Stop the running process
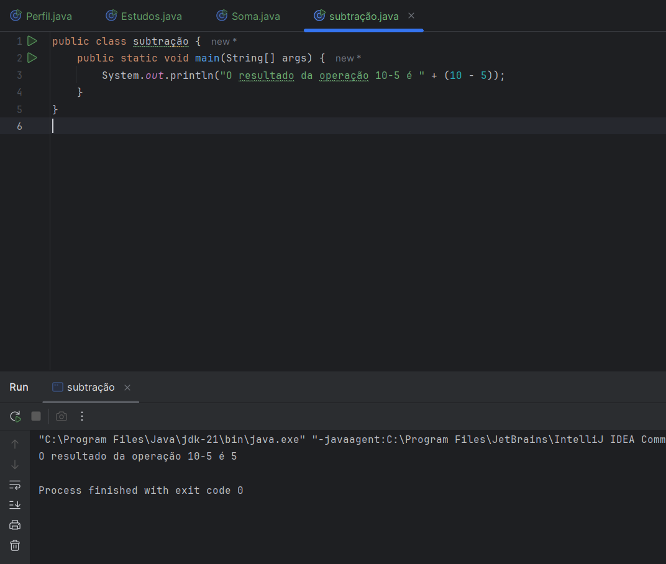 pos(36,416)
